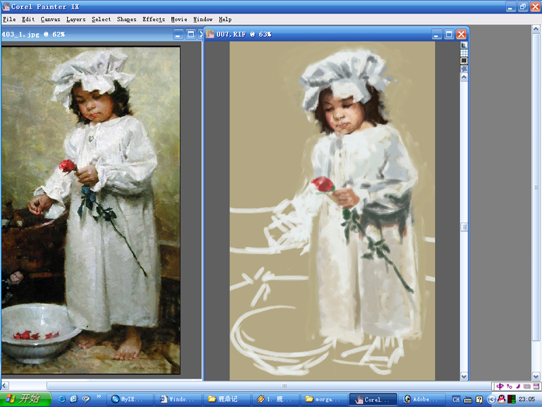The width and height of the screenshot is (542, 407).
Task: Click the green and red tray meter icon
Action: 512,399
